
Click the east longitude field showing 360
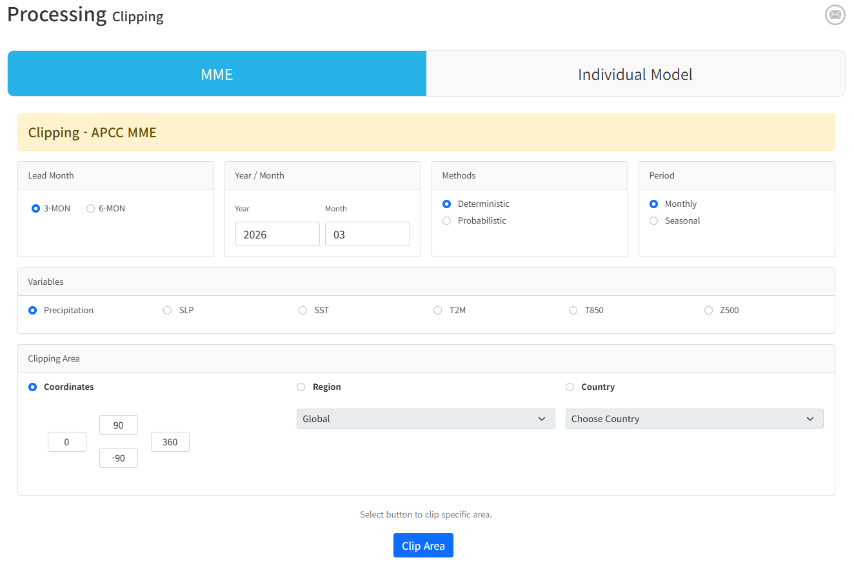pyautogui.click(x=170, y=442)
